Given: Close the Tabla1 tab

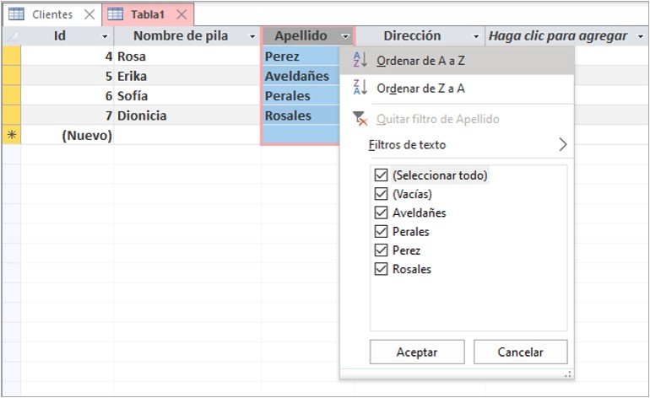Looking at the screenshot, I should [x=181, y=14].
